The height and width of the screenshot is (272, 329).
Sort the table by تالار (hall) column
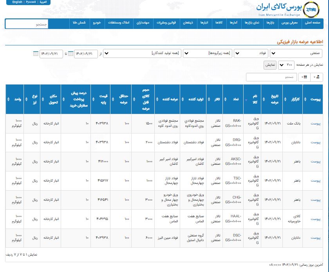click(215, 99)
